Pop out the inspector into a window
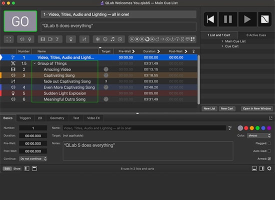 pyautogui.click(x=270, y=118)
